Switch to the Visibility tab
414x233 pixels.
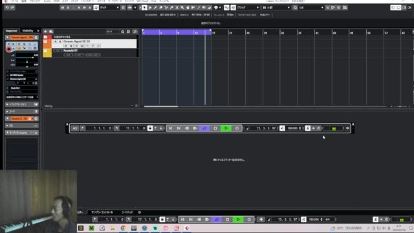click(28, 30)
